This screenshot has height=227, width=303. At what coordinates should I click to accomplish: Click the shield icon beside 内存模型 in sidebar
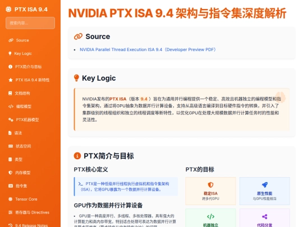tap(11, 173)
